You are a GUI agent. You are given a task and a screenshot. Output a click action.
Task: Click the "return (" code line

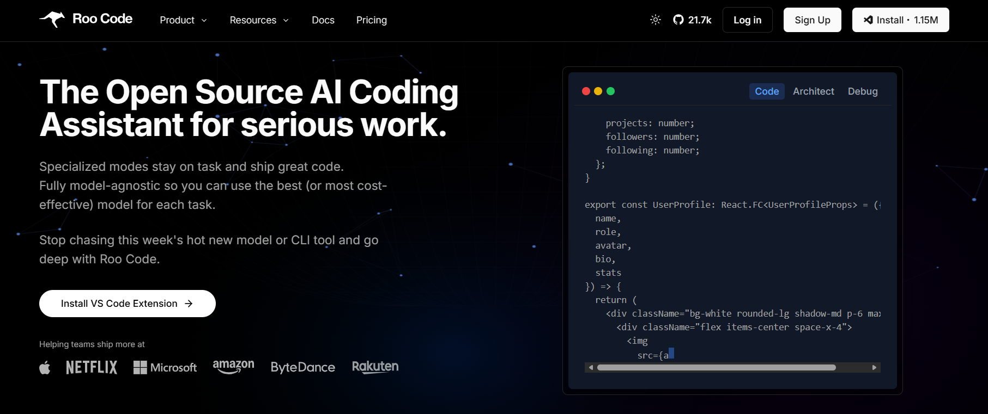[616, 300]
